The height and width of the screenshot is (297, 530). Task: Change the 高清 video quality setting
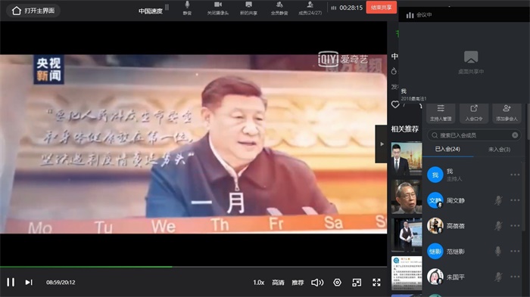tap(278, 283)
